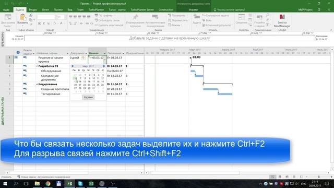Go to previous month in calendar

tap(73, 66)
